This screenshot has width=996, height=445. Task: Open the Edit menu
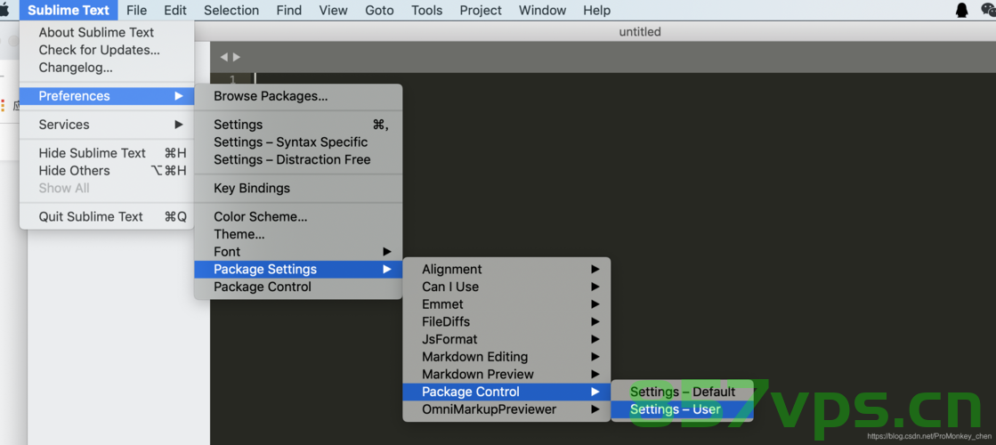175,10
